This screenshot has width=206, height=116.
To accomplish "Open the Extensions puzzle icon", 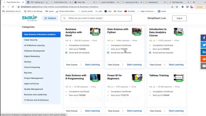I will pyautogui.click(x=183, y=7).
